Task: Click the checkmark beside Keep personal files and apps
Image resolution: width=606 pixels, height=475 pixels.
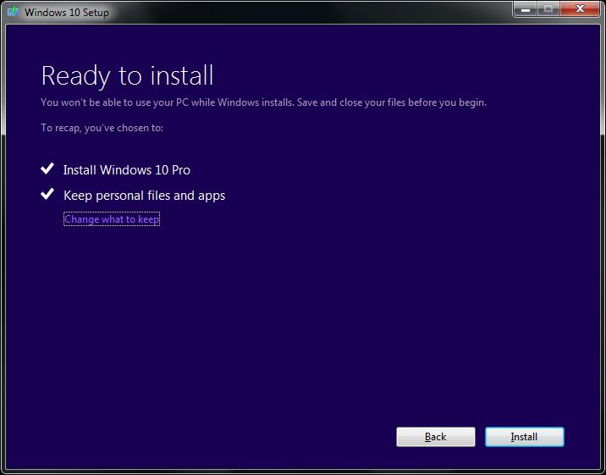Action: pyautogui.click(x=47, y=194)
